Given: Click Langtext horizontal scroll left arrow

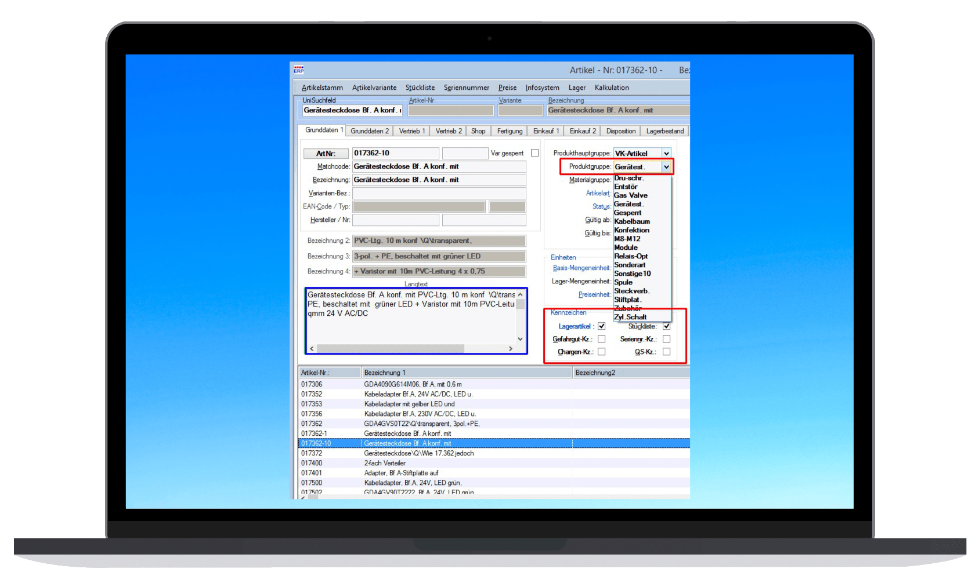Looking at the screenshot, I should pos(312,348).
